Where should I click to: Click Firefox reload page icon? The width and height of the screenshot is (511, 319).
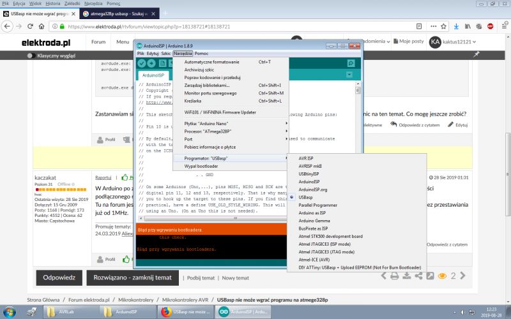(x=30, y=26)
